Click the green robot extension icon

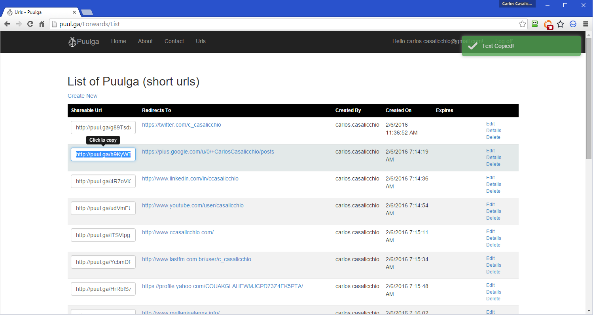[x=535, y=24]
